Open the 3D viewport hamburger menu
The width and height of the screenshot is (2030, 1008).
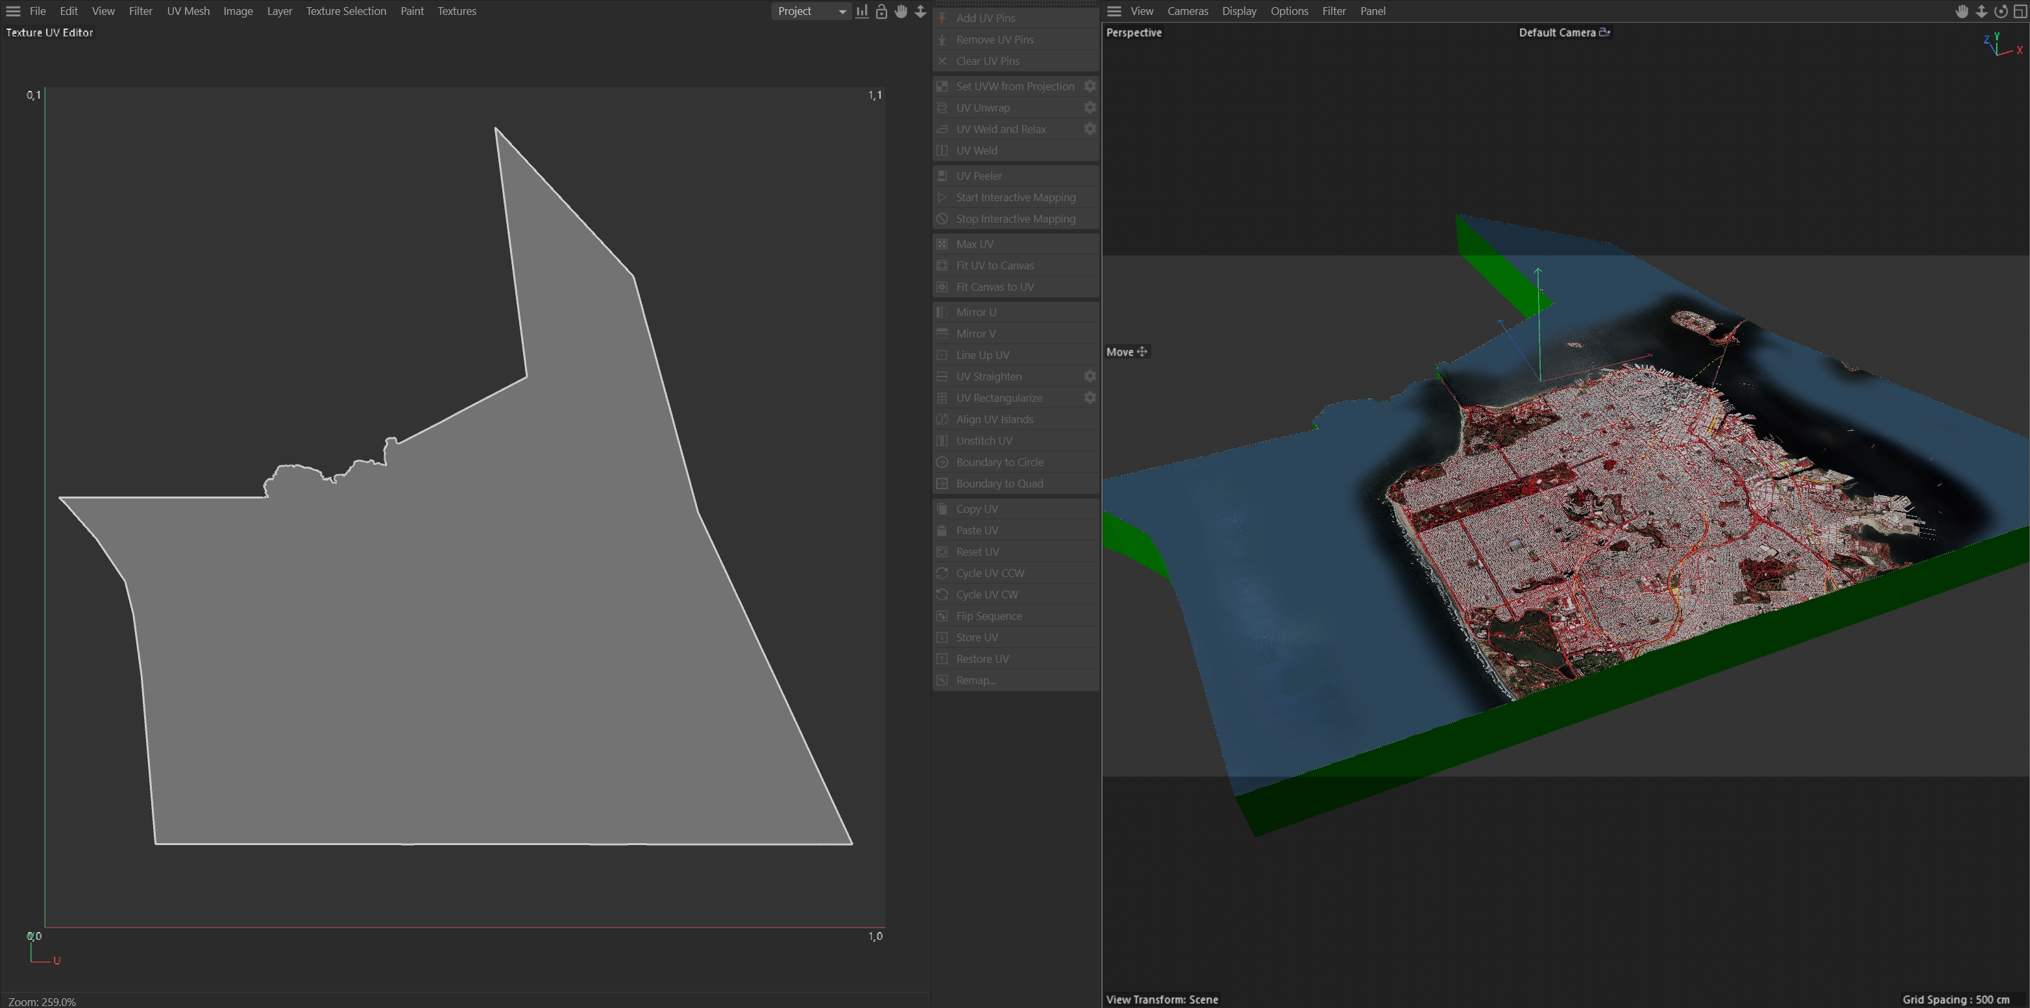(x=1114, y=11)
